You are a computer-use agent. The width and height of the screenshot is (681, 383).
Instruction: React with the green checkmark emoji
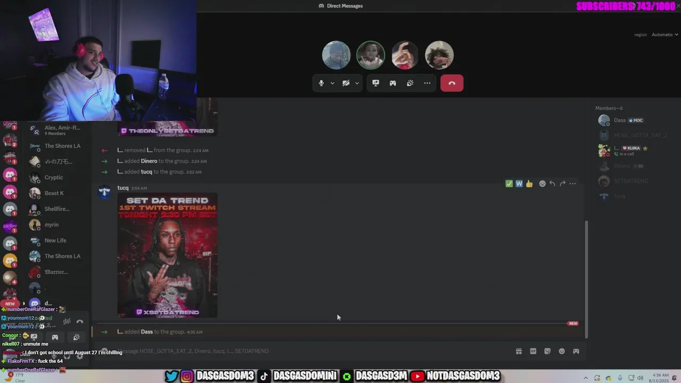[509, 184]
